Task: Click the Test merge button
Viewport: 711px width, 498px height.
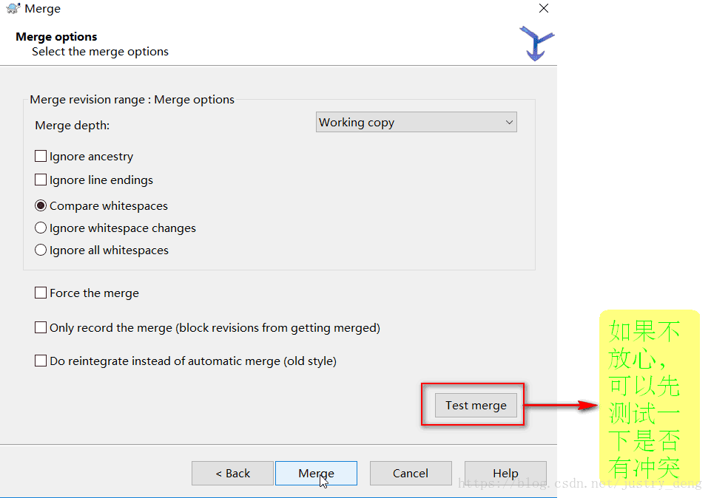Action: (x=476, y=405)
